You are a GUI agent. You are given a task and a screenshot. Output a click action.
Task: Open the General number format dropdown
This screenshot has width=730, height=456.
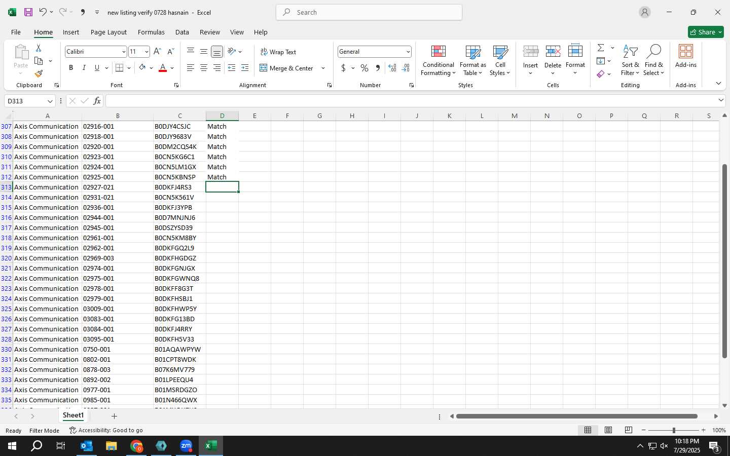coord(408,52)
